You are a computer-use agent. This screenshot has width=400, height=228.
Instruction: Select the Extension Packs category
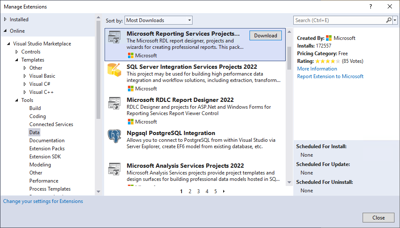47,149
